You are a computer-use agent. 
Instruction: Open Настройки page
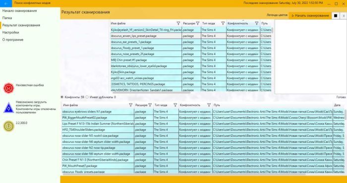point(10,33)
